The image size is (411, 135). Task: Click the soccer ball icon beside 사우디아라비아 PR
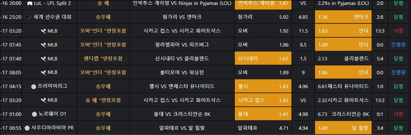pos(27,128)
